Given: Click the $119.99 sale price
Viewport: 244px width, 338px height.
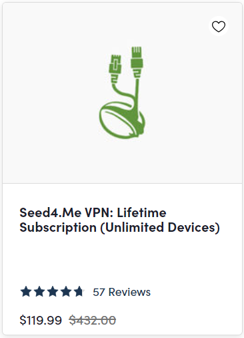Looking at the screenshot, I should 41,320.
